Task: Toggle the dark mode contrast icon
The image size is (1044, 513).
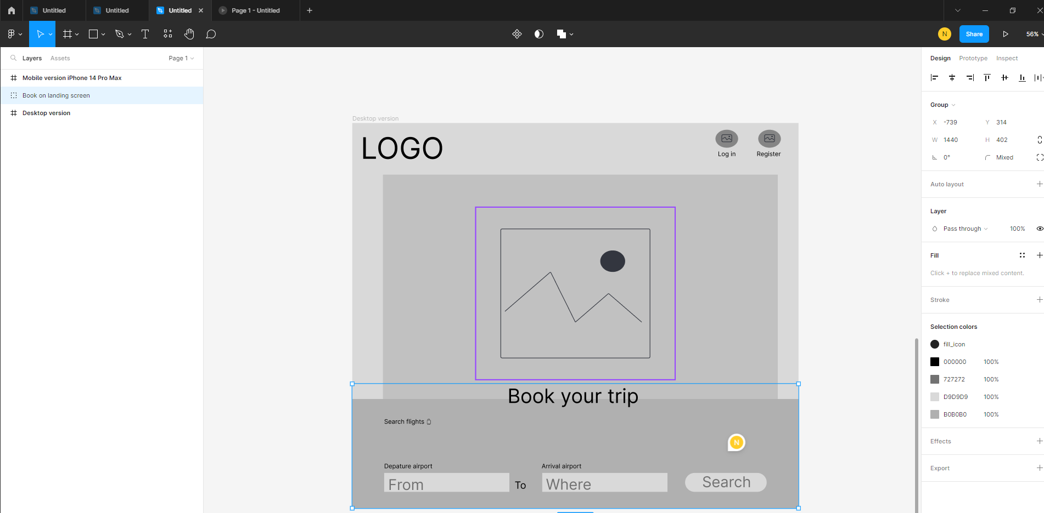Action: (539, 34)
